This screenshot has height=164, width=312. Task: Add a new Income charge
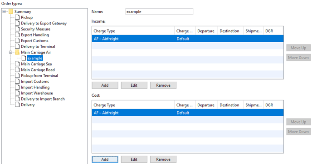(x=105, y=85)
